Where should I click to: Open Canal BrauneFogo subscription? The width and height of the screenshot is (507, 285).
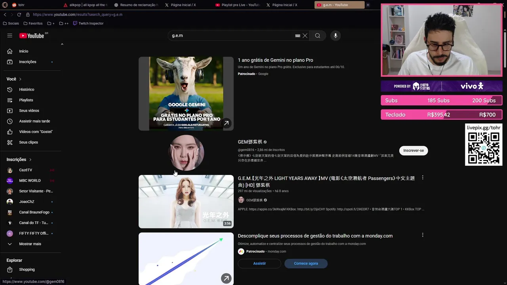click(31, 212)
